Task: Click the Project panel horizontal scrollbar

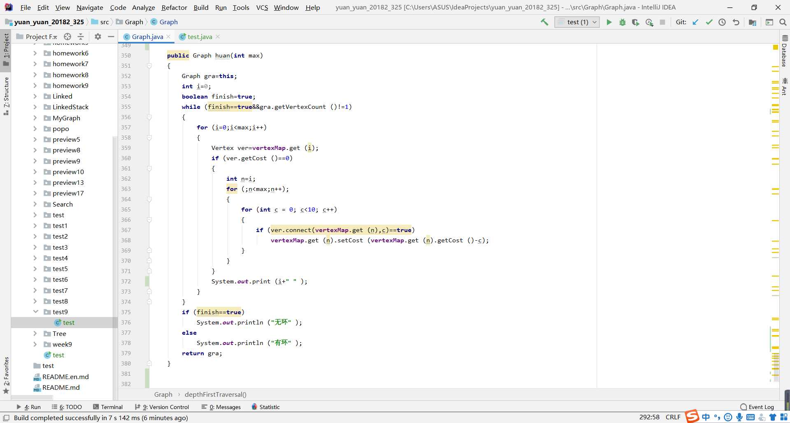Action: [x=32, y=398]
